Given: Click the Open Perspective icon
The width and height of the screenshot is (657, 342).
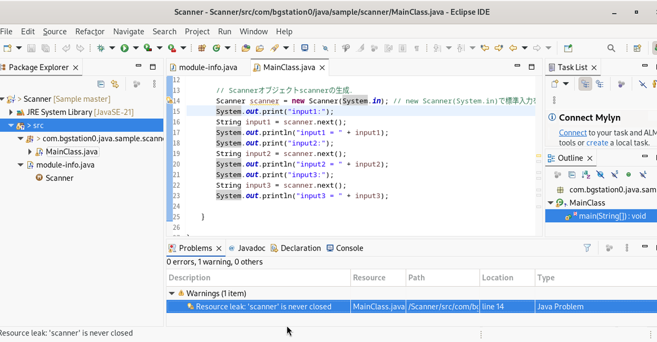Looking at the screenshot, I should 637,48.
